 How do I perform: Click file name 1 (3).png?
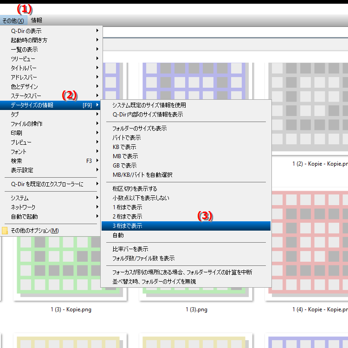point(196,309)
